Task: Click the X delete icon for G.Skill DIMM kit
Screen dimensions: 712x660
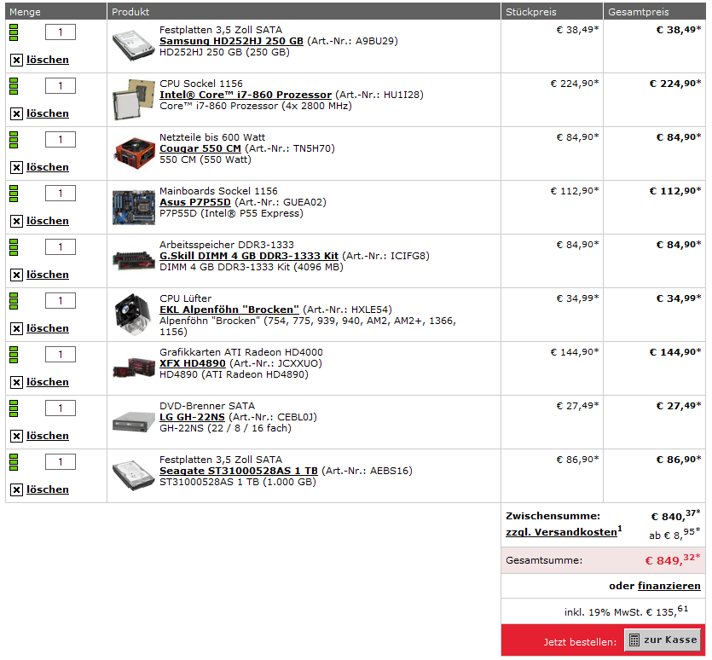Action: 16,275
